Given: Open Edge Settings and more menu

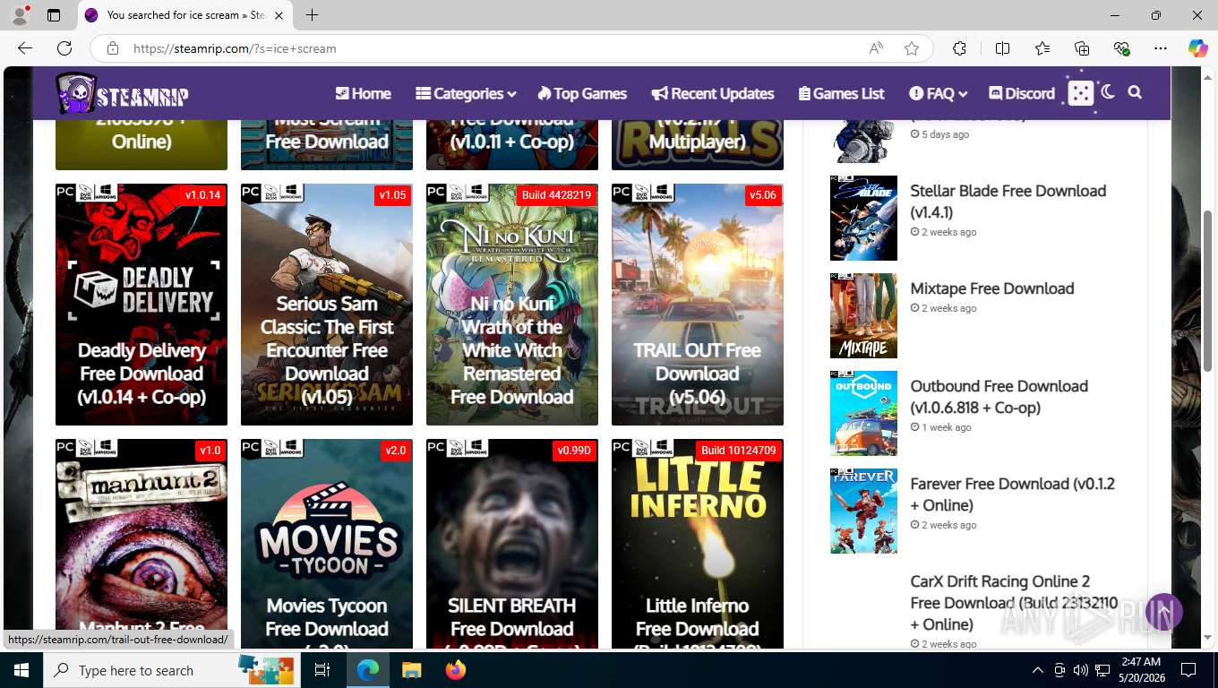Looking at the screenshot, I should pos(1161,48).
